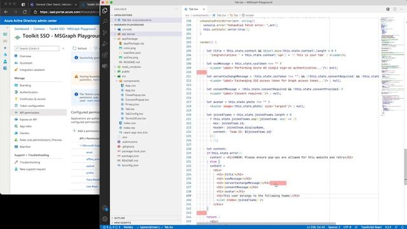Click the Spaces: 2 indentation status

334,227
